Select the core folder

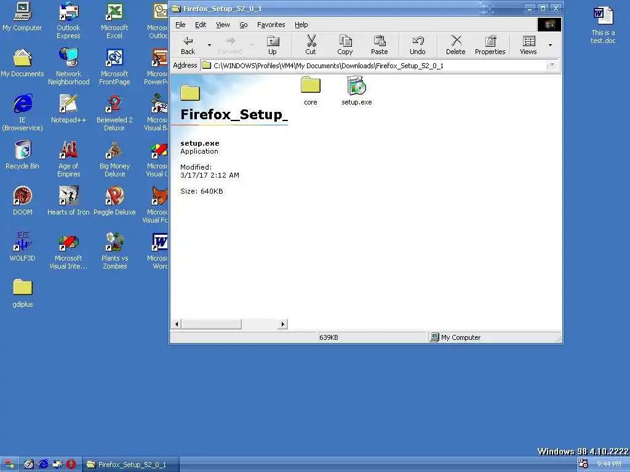point(311,91)
